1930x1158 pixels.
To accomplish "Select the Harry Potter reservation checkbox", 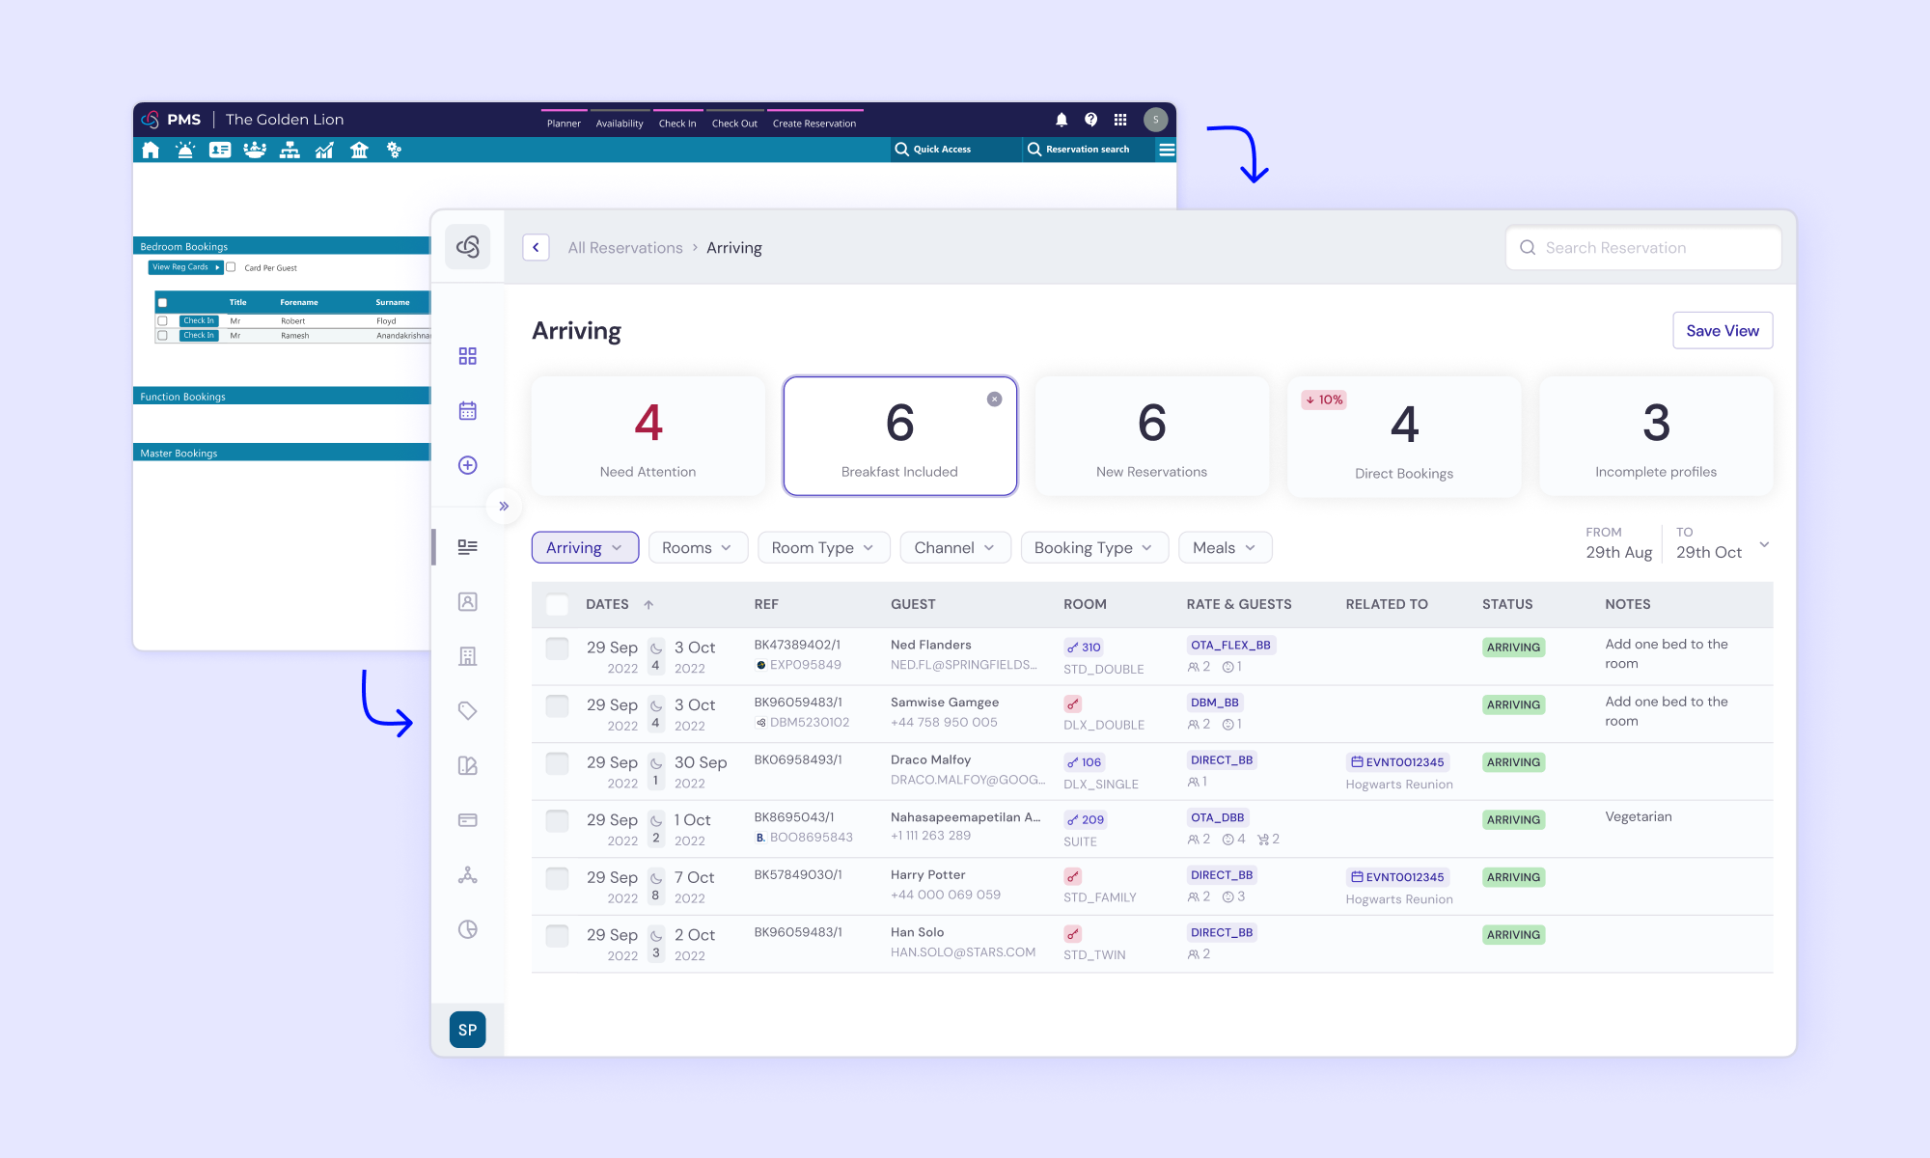I will (x=557, y=878).
